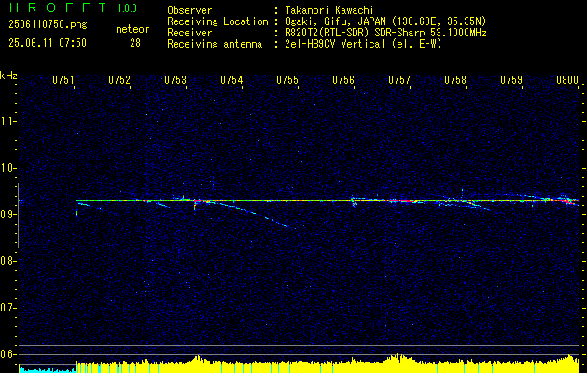This screenshot has height=373, width=587.
Task: Click the HROFFT program title
Action: pyautogui.click(x=57, y=7)
